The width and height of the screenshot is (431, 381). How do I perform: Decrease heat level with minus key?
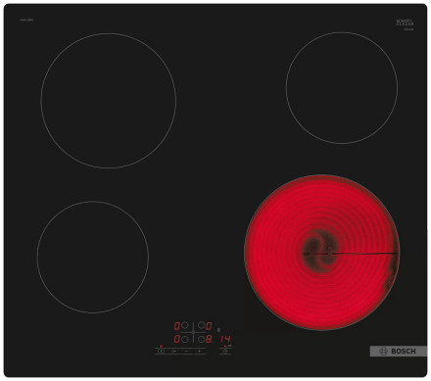[186, 352]
